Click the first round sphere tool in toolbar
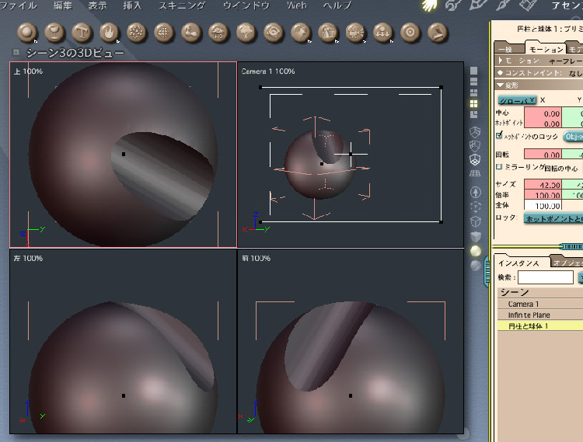583x442 pixels. point(28,33)
